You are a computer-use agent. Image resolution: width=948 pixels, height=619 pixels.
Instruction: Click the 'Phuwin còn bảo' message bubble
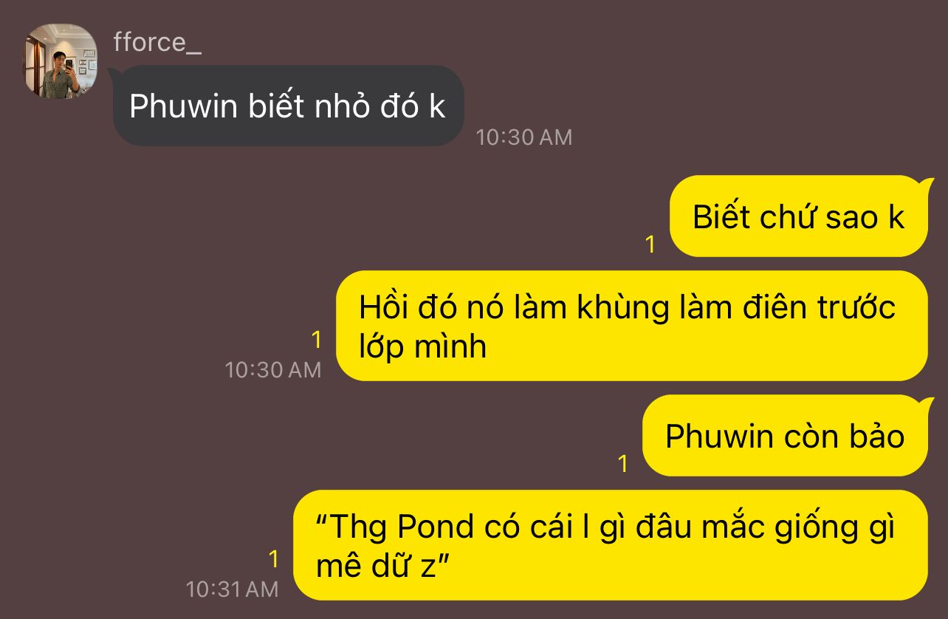(784, 436)
